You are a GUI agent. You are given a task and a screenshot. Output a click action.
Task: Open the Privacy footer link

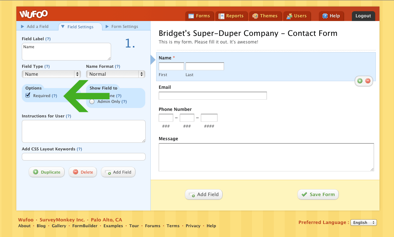click(x=193, y=226)
